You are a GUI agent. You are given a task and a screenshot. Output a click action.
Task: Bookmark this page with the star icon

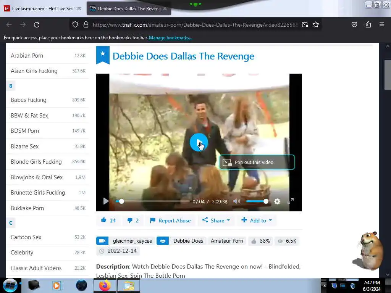(x=316, y=25)
